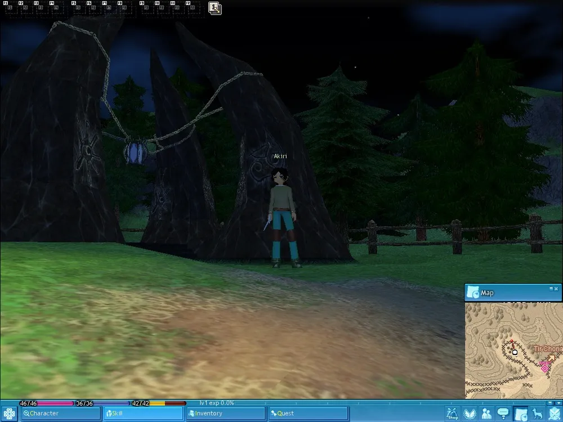
Task: Expand the bottom bar dropdown arrow
Action: tap(558, 403)
